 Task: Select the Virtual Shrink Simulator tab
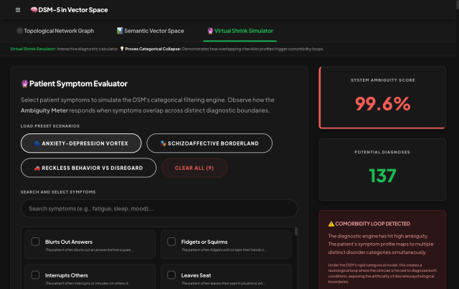point(240,31)
